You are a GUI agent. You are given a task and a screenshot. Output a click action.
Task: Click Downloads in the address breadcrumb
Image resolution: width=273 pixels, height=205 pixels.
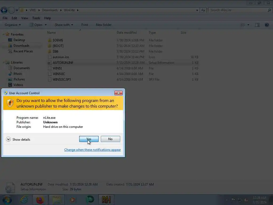[50, 10]
